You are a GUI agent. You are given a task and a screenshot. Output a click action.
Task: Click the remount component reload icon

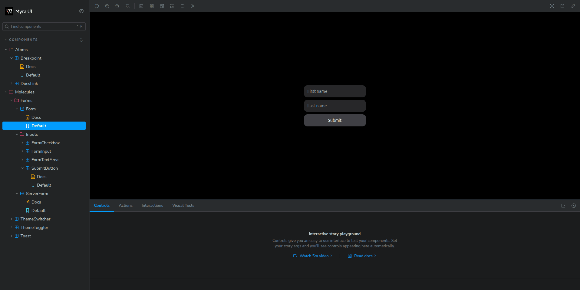coord(97,6)
